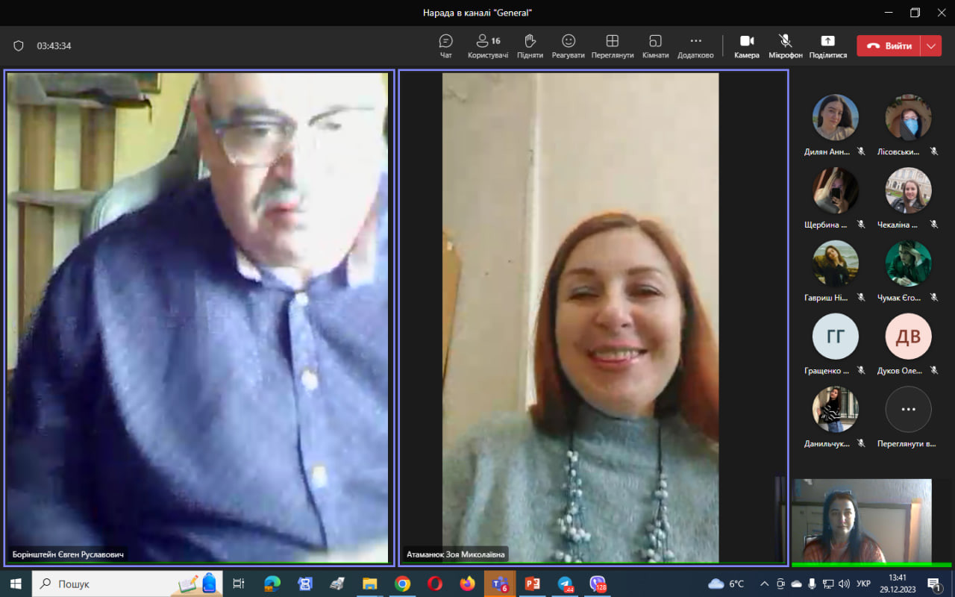
Task: Expand the arrow beside Вийти
Action: pos(931,46)
